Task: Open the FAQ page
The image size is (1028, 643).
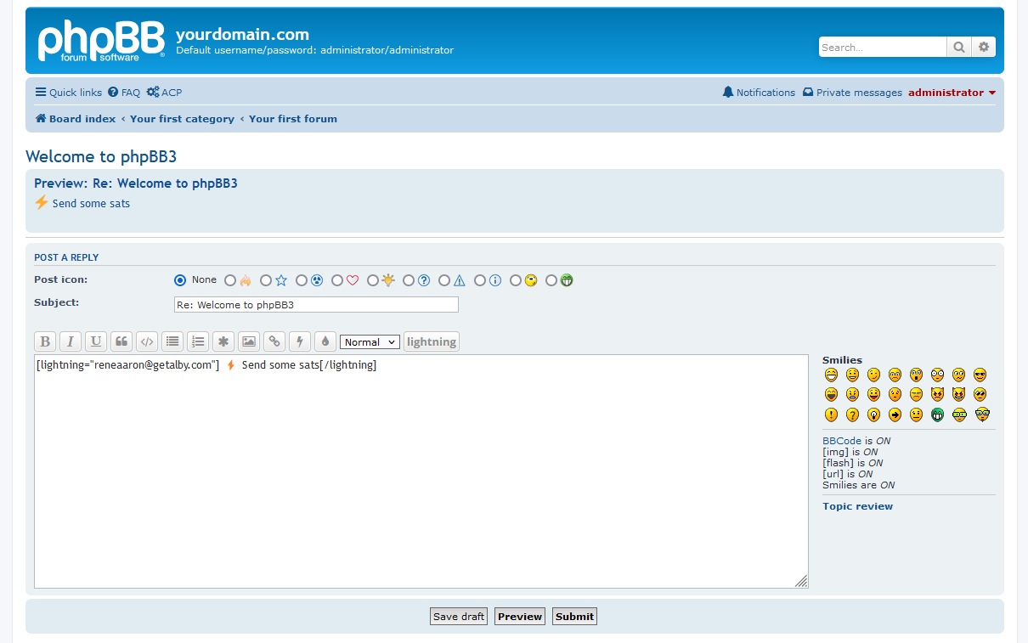Action: click(124, 93)
